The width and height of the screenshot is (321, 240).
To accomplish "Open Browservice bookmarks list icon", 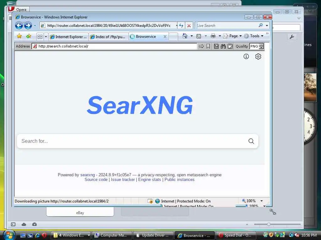I will click(x=216, y=46).
